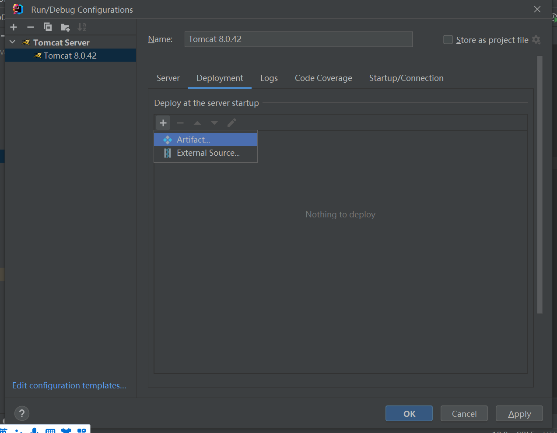Viewport: 557px width, 433px height.
Task: Switch to the Deployment tab
Action: pyautogui.click(x=220, y=78)
